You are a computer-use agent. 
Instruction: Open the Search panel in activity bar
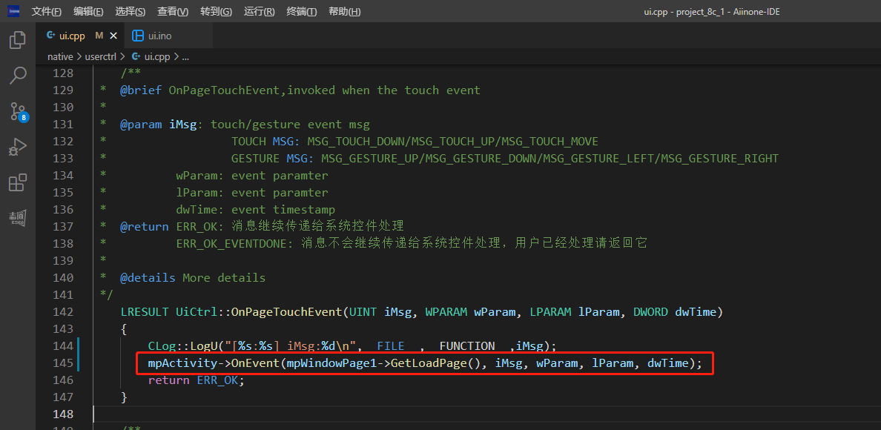(x=18, y=76)
